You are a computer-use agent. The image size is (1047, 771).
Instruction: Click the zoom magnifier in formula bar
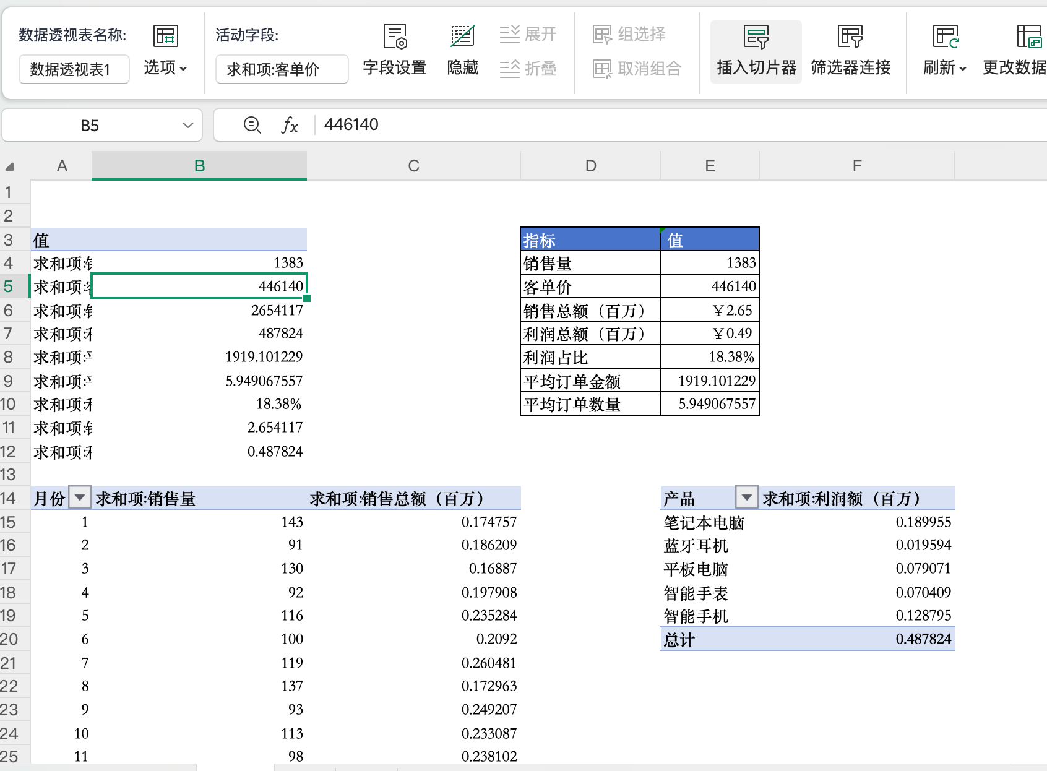click(252, 125)
